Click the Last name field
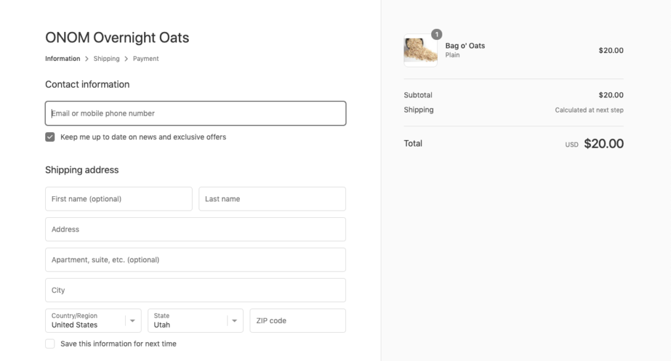This screenshot has width=671, height=361. coord(272,199)
